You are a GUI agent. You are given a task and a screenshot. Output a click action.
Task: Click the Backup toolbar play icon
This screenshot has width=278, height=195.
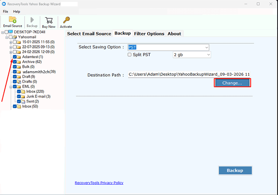point(32,20)
